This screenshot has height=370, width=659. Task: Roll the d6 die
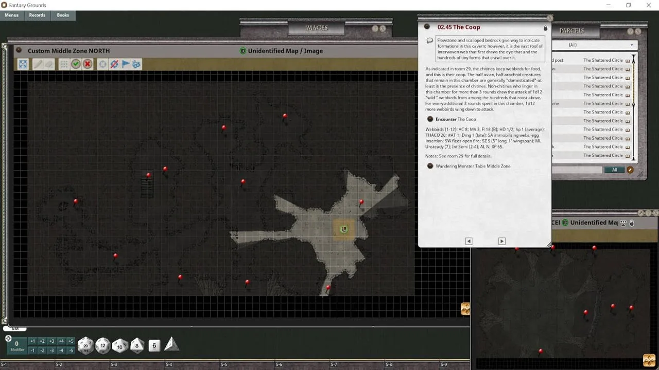[x=154, y=345]
